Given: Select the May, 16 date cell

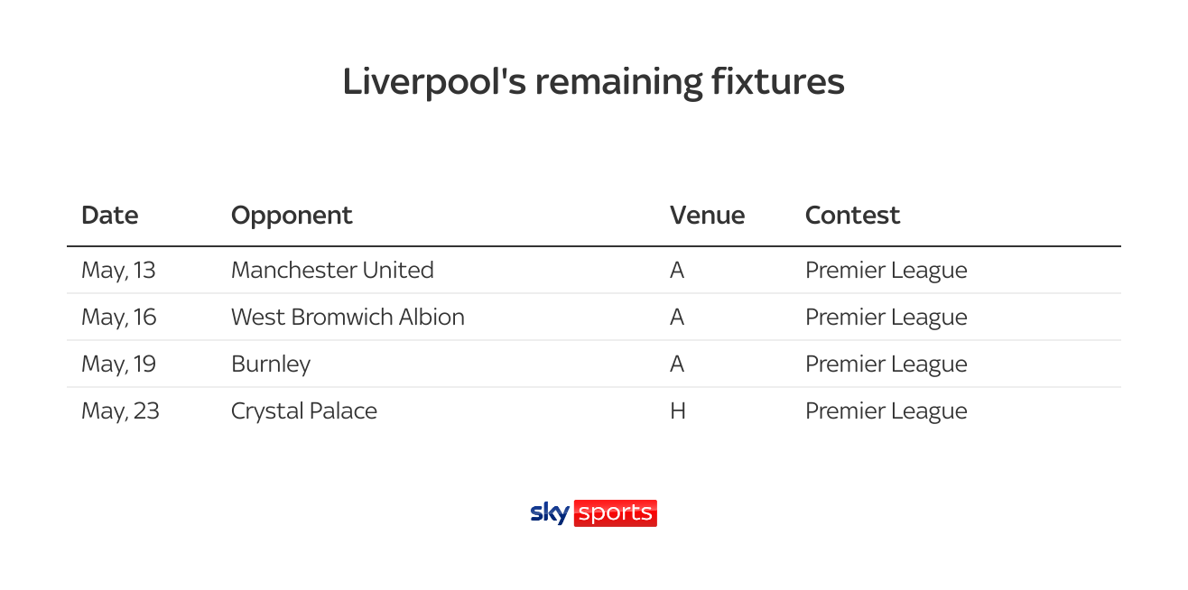Looking at the screenshot, I should 119,317.
